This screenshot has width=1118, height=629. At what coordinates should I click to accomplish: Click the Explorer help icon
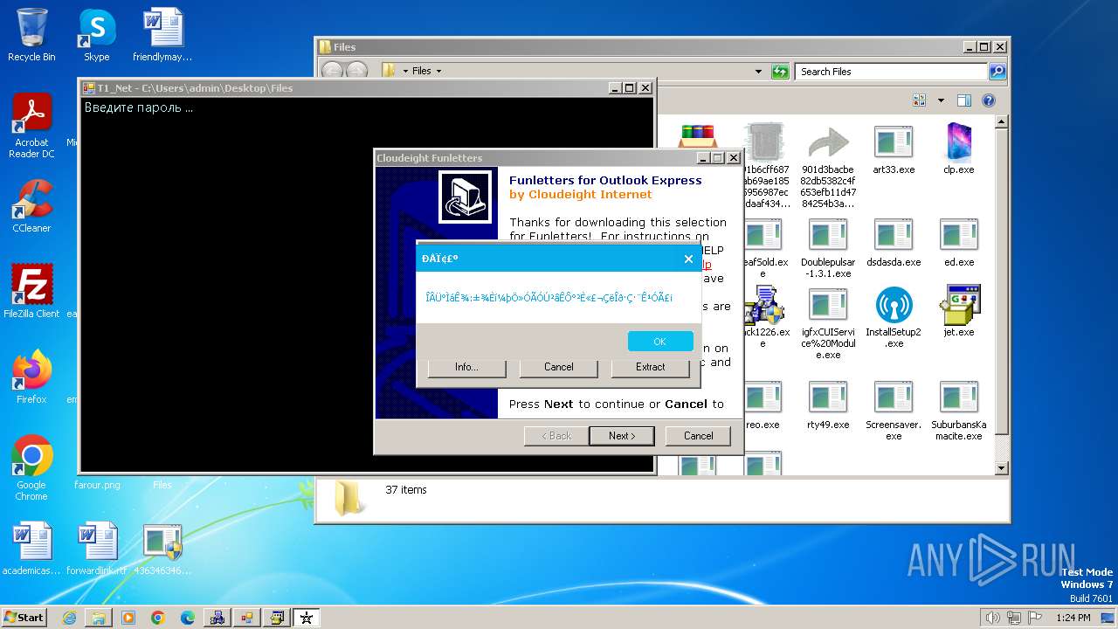(x=988, y=100)
